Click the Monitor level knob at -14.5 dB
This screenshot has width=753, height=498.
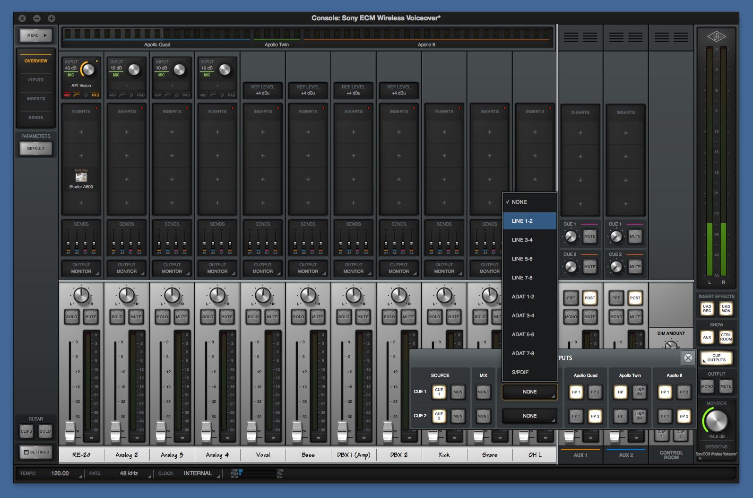pyautogui.click(x=717, y=419)
